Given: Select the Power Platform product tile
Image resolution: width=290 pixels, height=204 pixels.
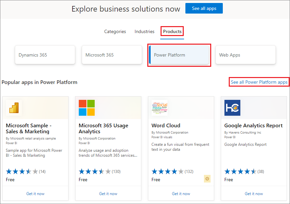Looking at the screenshot, I should click(x=179, y=55).
